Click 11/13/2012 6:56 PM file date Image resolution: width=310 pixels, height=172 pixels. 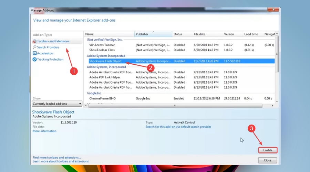pyautogui.click(x=207, y=98)
